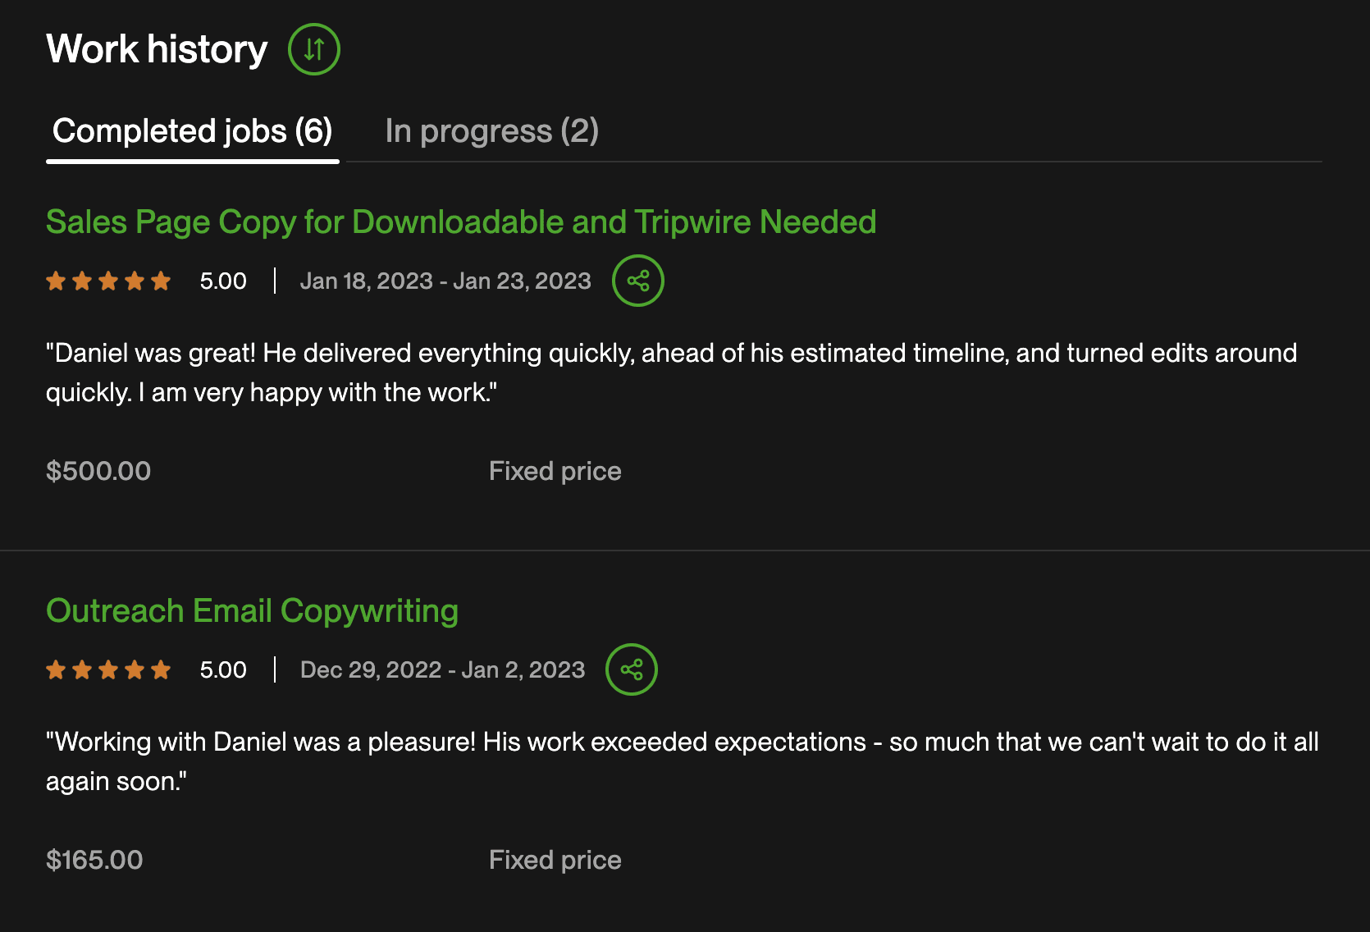Click the $165.00 price label

(x=94, y=859)
